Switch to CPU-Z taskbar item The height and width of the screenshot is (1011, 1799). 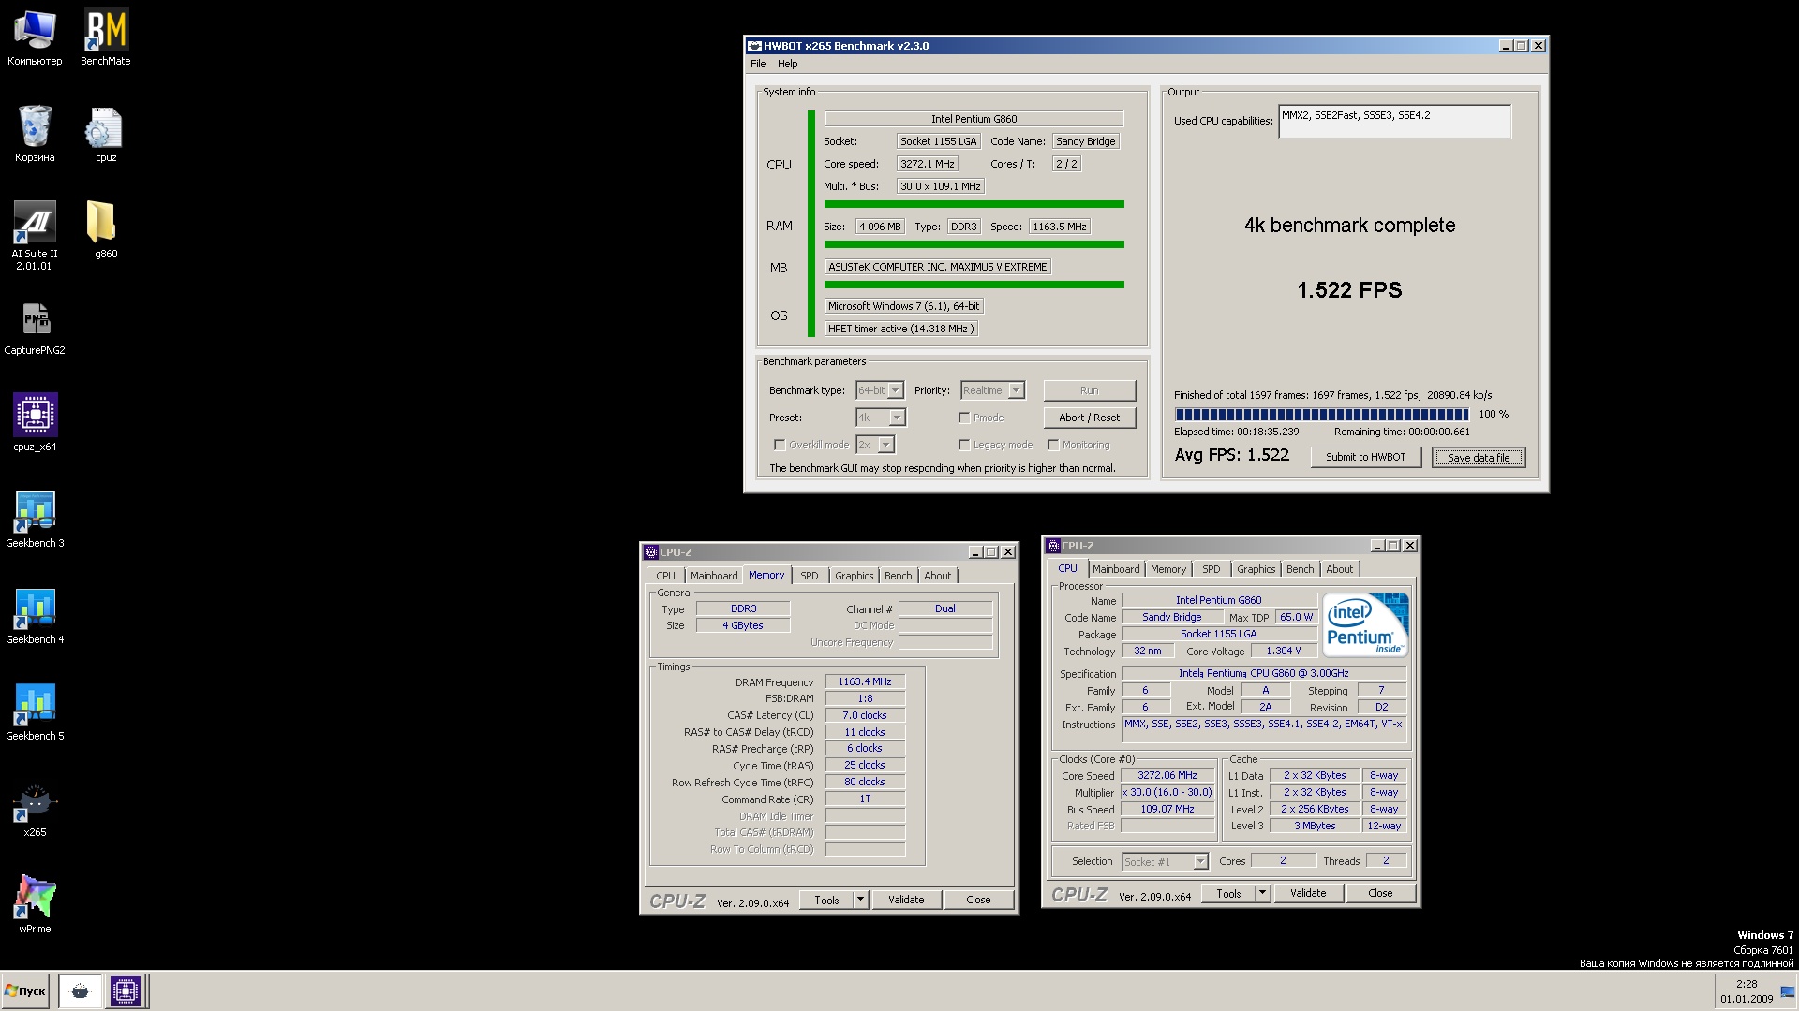125,990
